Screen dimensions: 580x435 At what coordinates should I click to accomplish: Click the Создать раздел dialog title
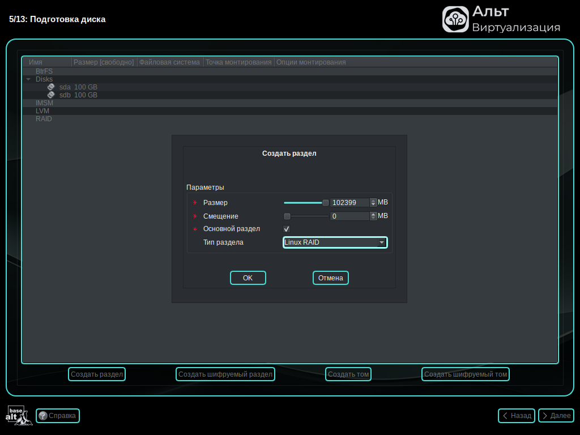[289, 153]
